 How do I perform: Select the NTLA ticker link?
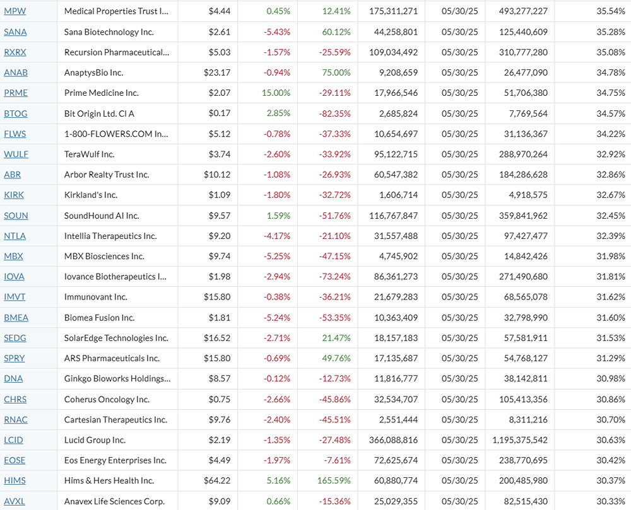coord(15,236)
